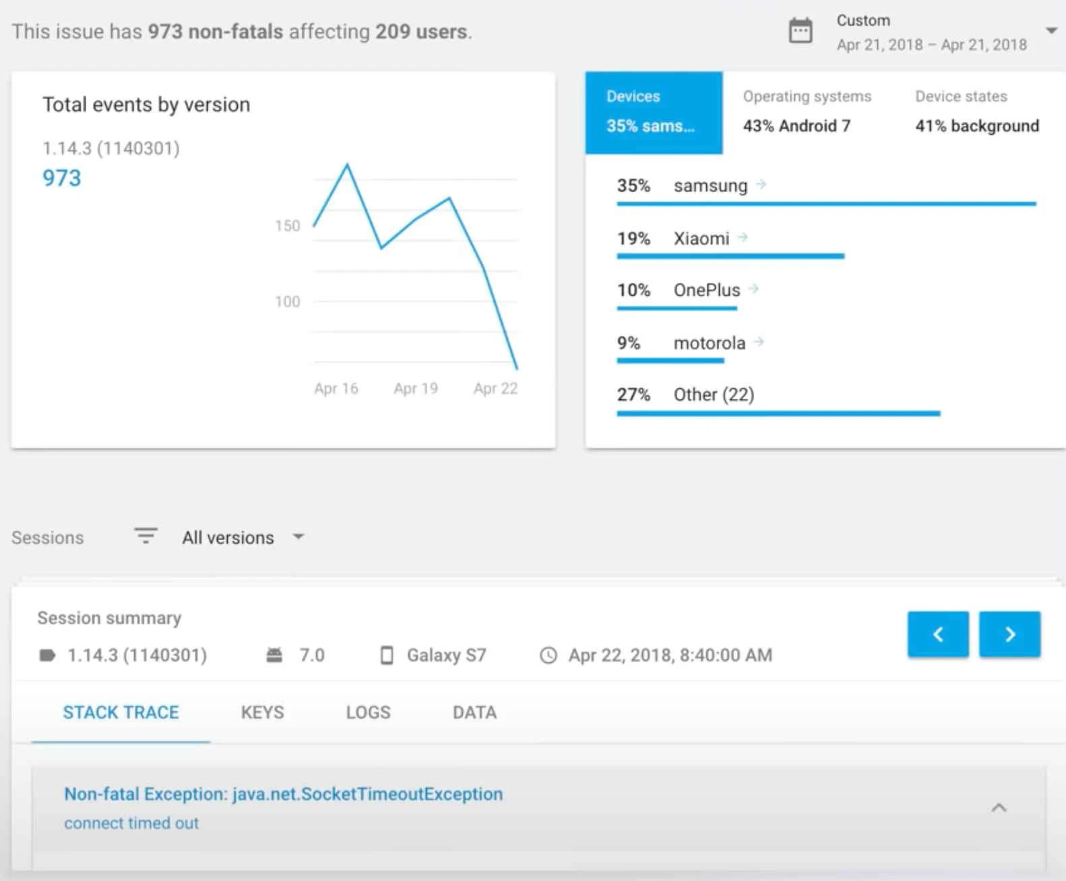Click the 1.14.3 (1140301) version in the chart legend

point(111,148)
